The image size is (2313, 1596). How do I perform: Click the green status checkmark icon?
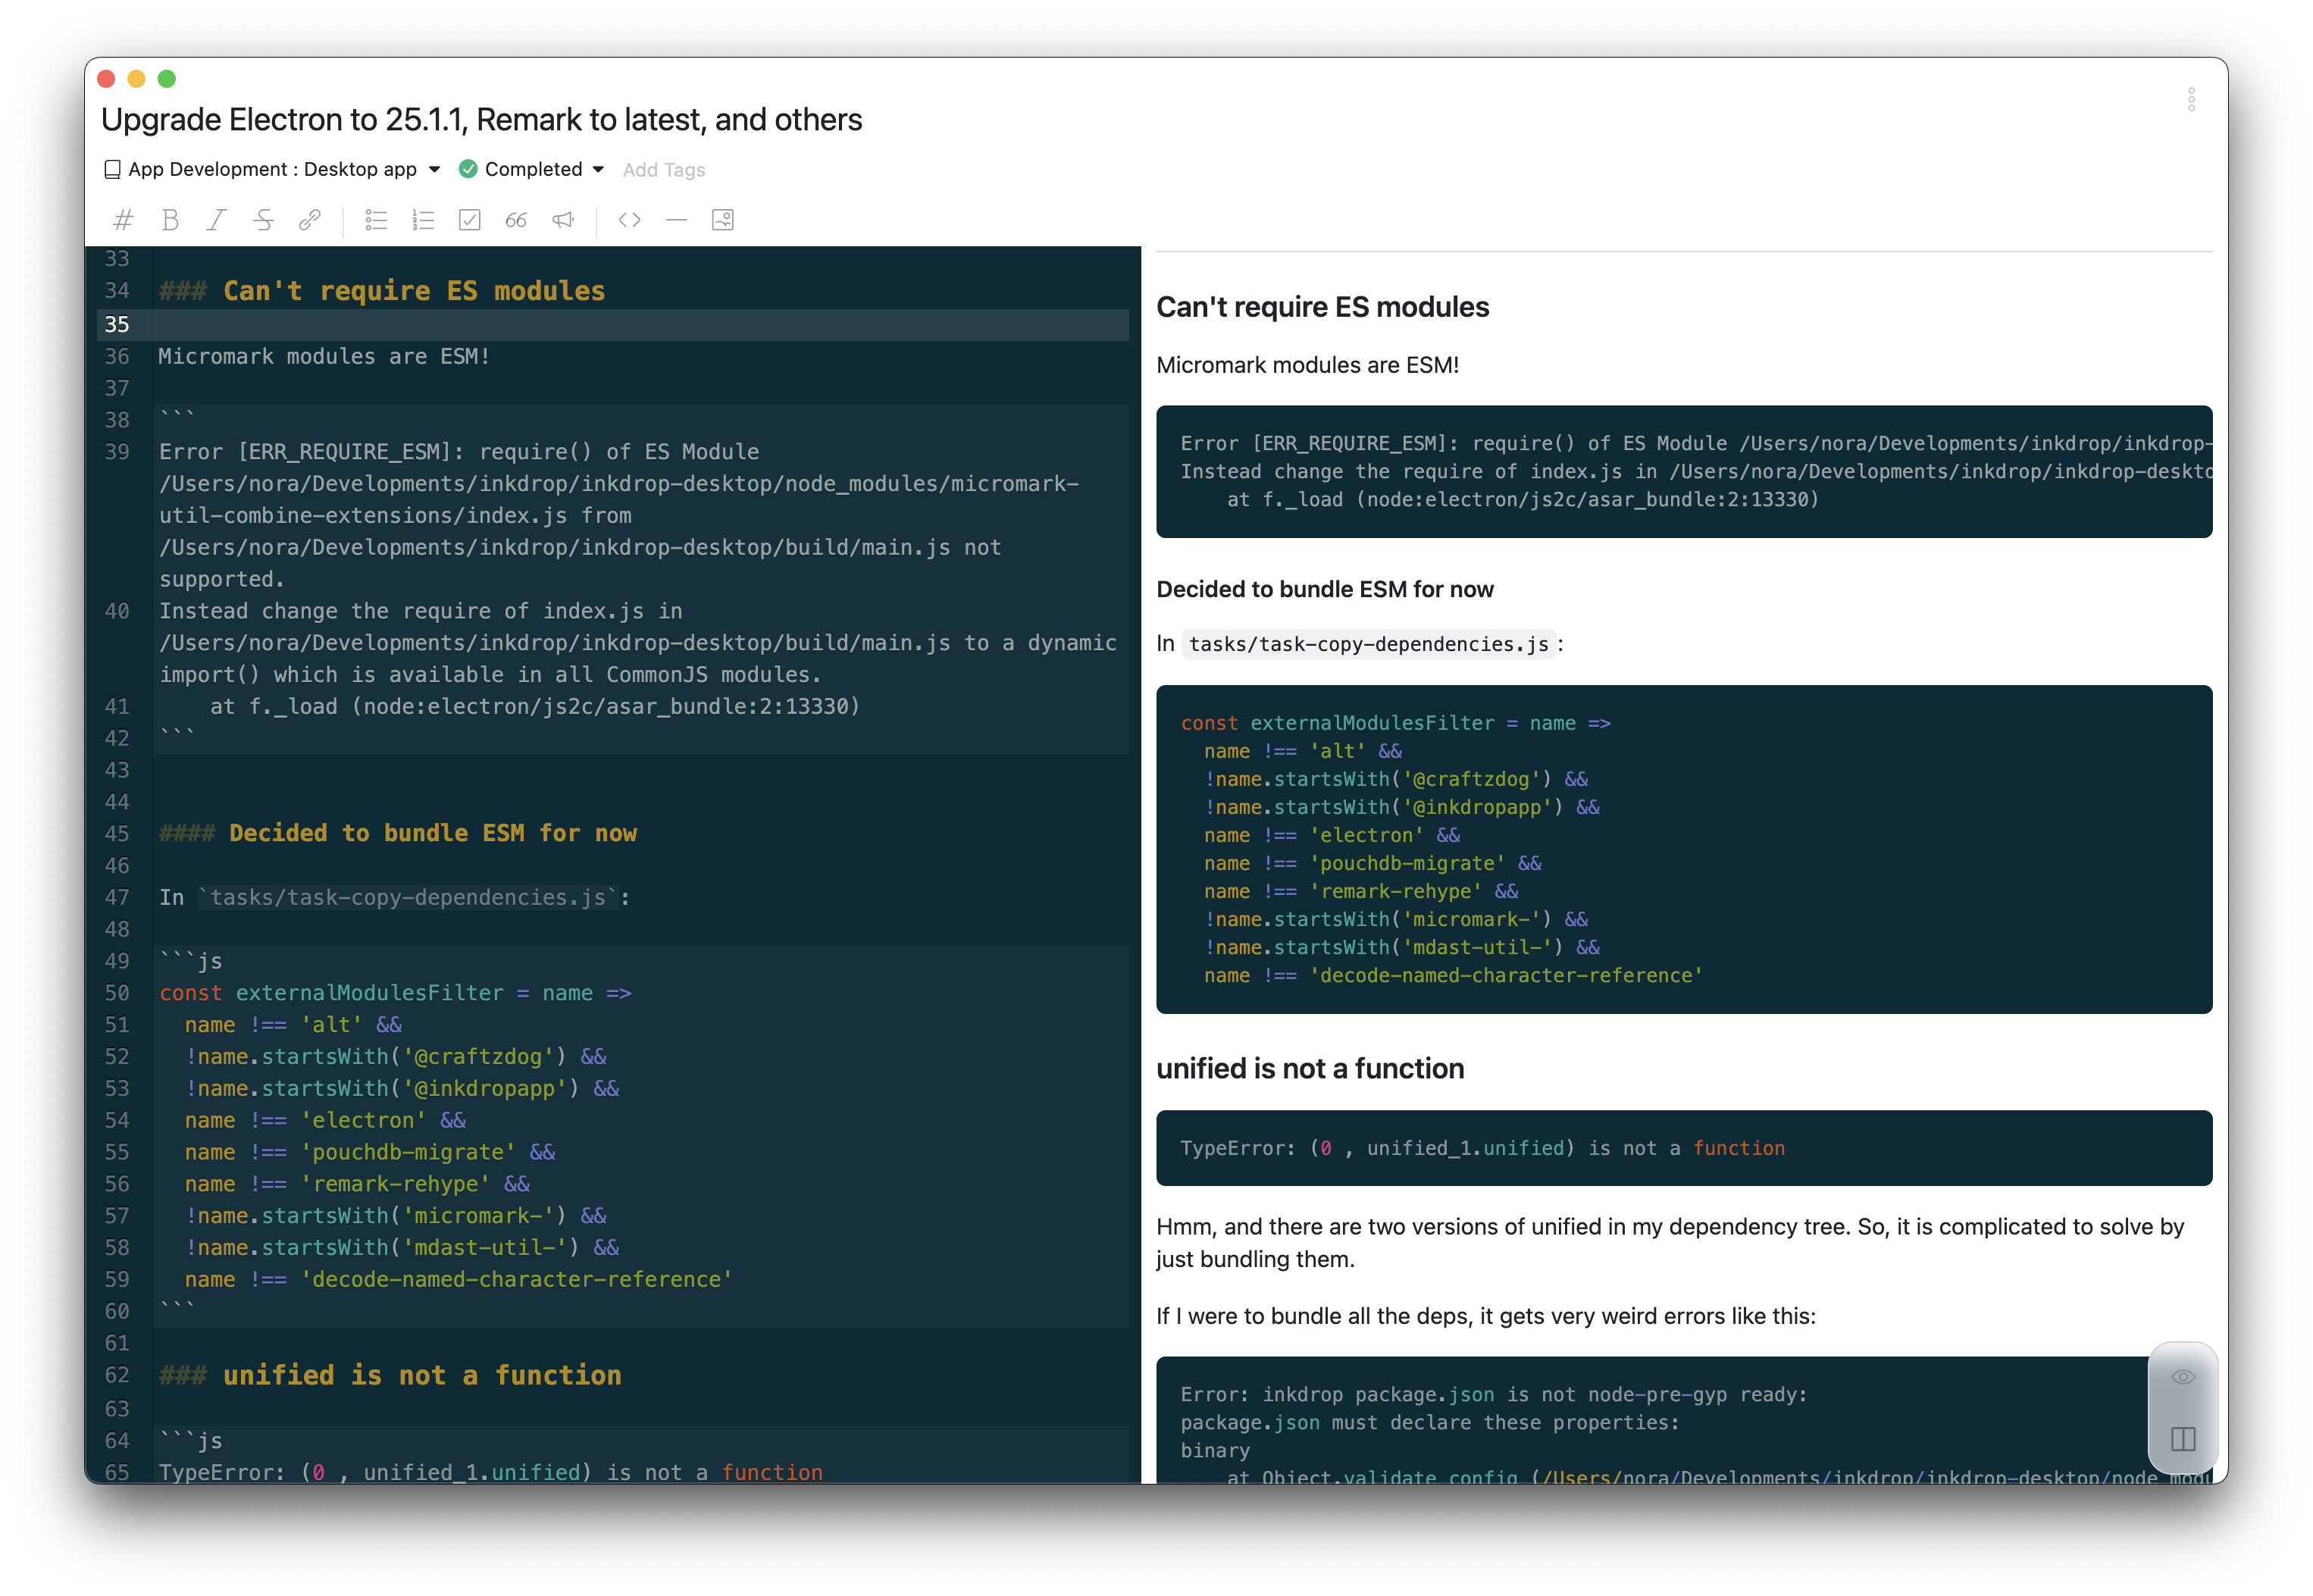click(x=467, y=169)
